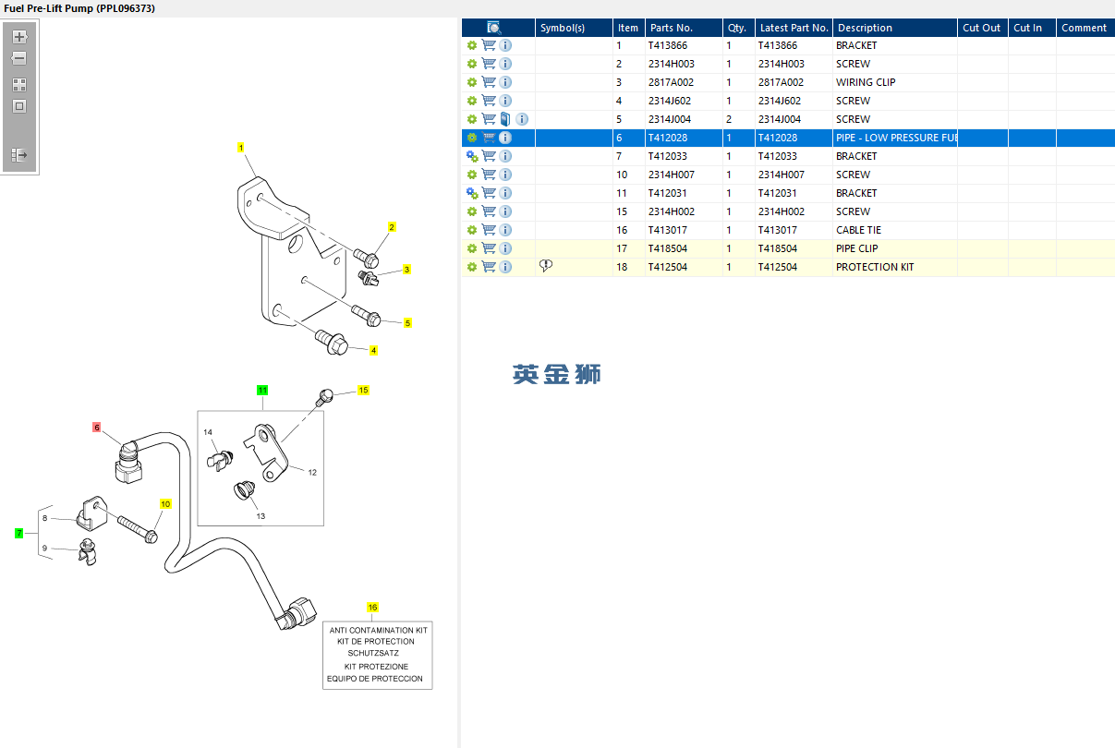Select callout 3 on the diagram
This screenshot has width=1115, height=748.
[x=406, y=270]
